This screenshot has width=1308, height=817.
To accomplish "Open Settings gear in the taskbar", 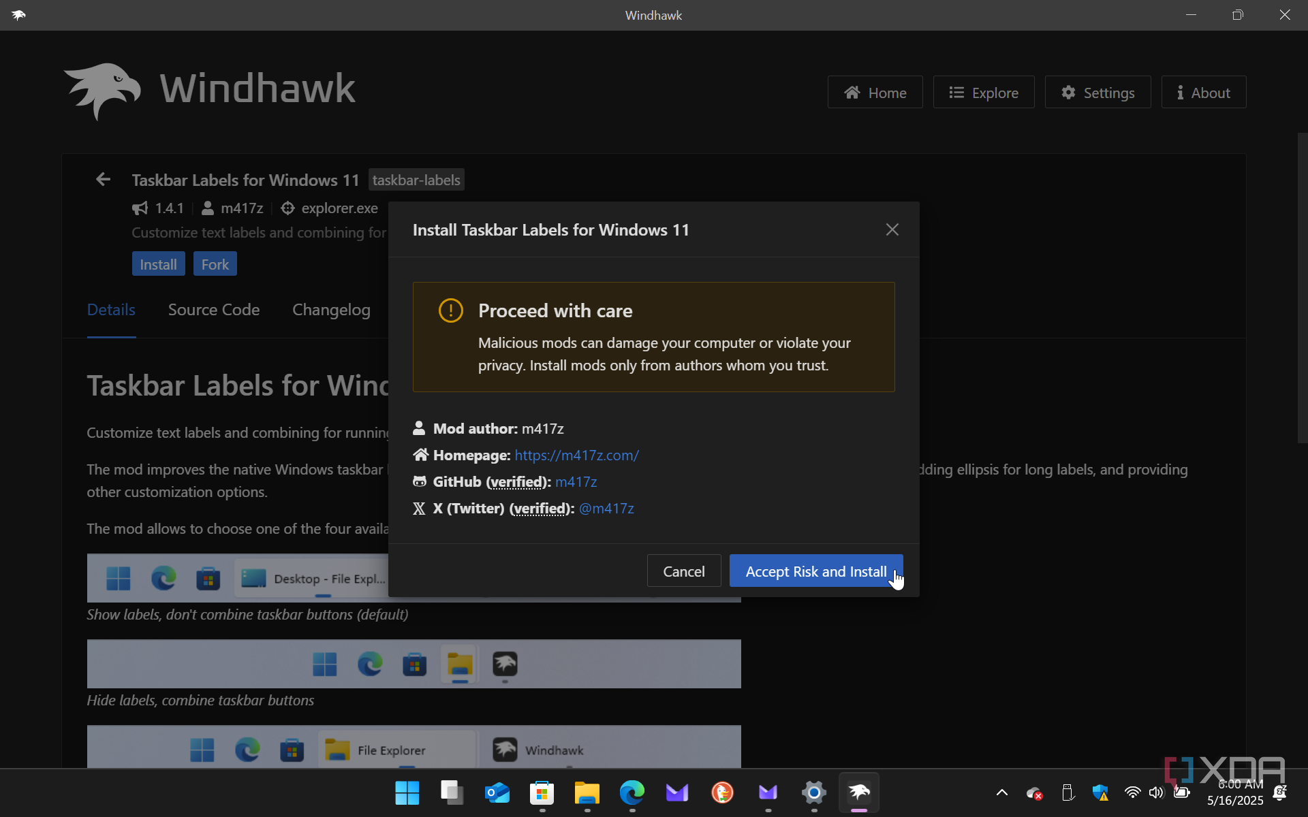I will pos(813,792).
